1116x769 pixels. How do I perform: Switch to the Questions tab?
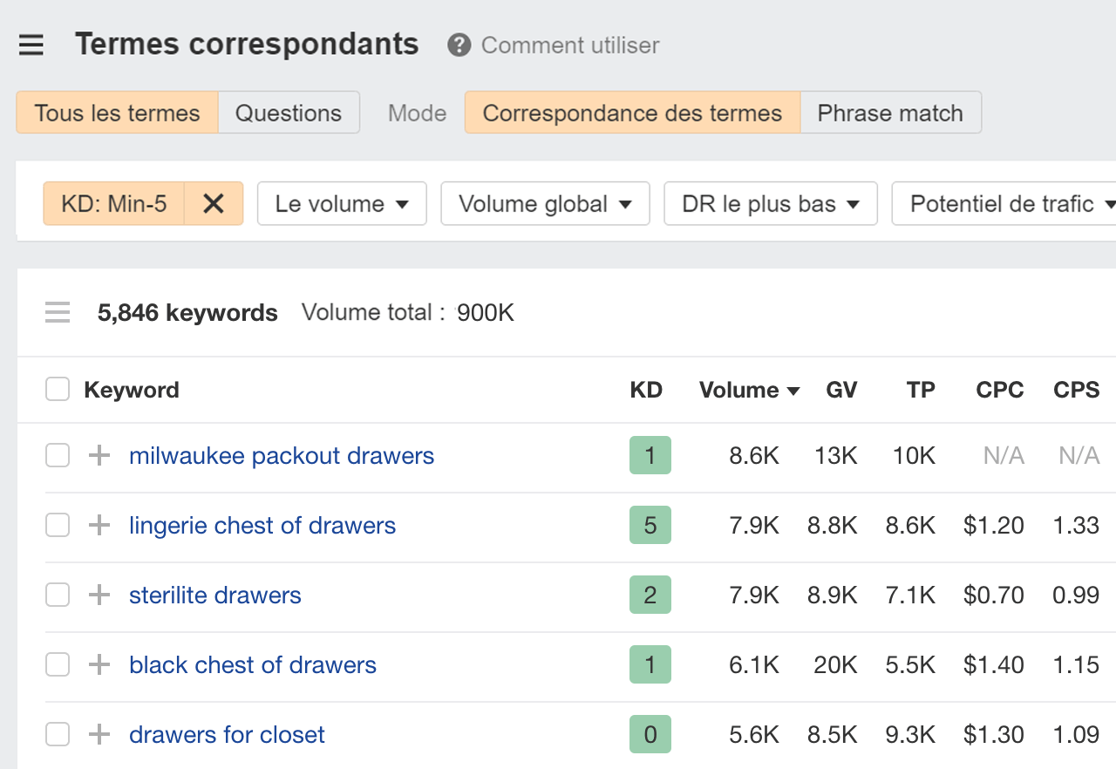tap(289, 112)
